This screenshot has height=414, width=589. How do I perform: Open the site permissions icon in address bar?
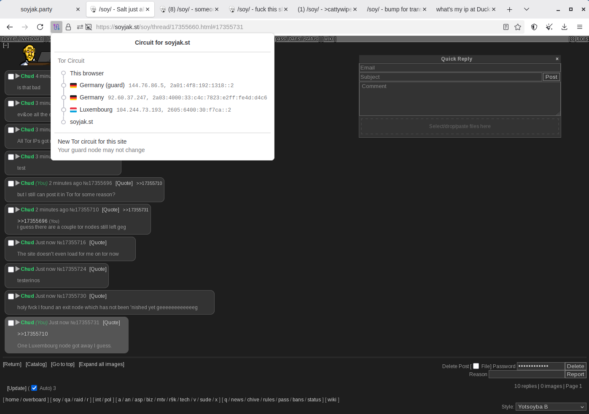click(80, 27)
